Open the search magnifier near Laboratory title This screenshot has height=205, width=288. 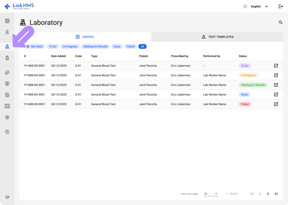click(280, 22)
